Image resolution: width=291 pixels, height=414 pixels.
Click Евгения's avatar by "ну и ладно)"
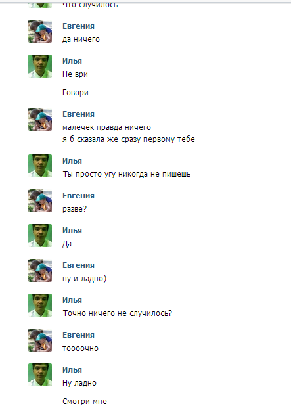[40, 270]
